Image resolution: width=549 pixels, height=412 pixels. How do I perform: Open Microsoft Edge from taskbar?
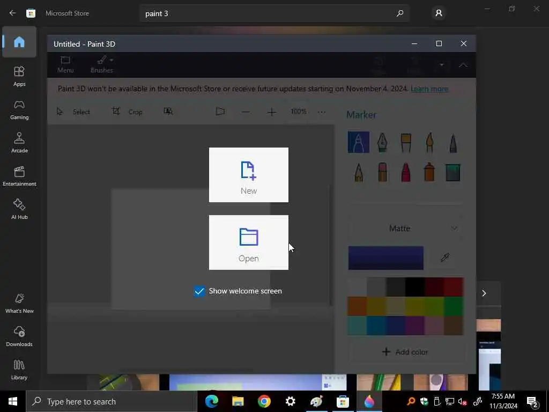point(211,401)
